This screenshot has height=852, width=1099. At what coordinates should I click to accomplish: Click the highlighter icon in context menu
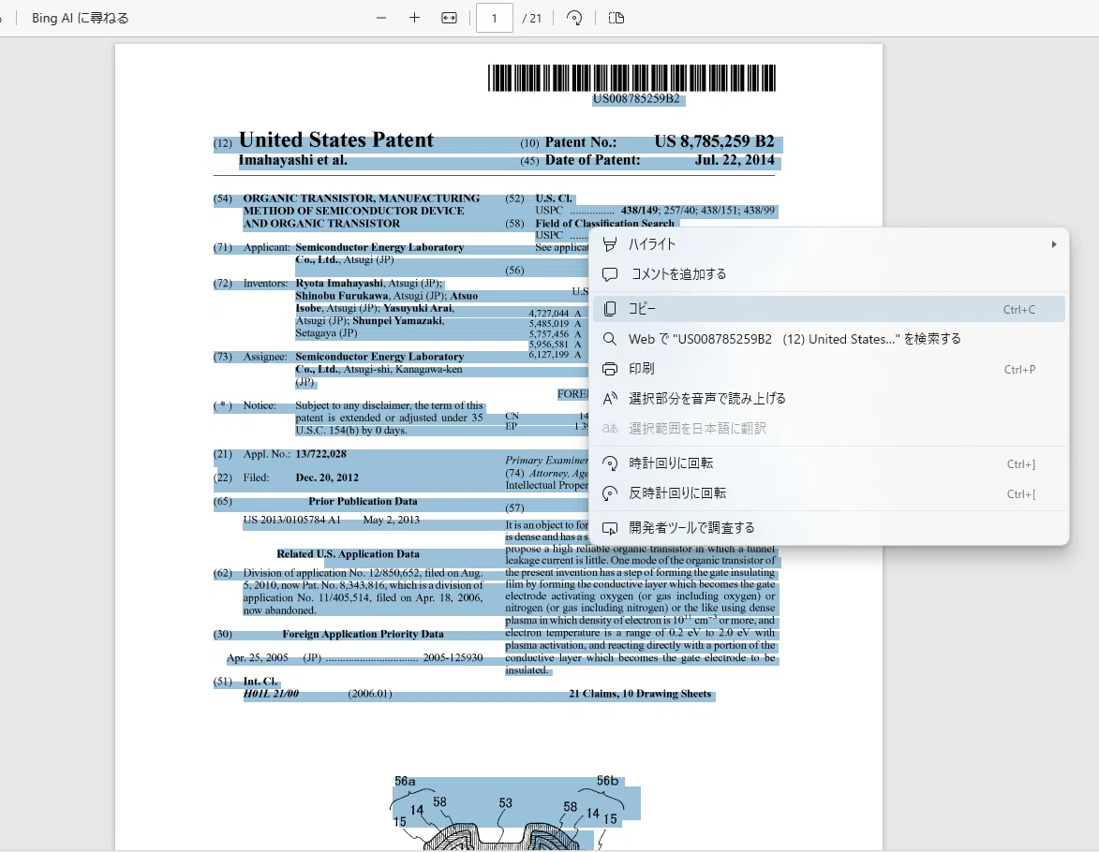pos(610,243)
